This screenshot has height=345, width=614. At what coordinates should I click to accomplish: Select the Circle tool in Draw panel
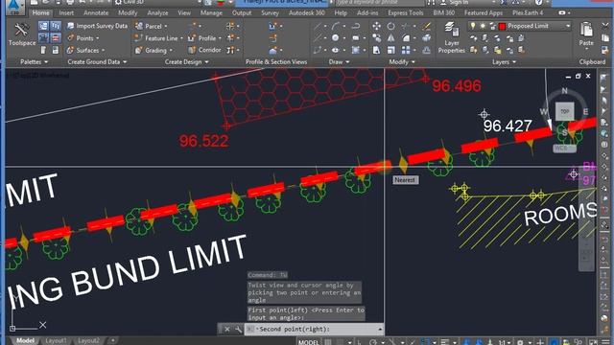tap(336, 38)
